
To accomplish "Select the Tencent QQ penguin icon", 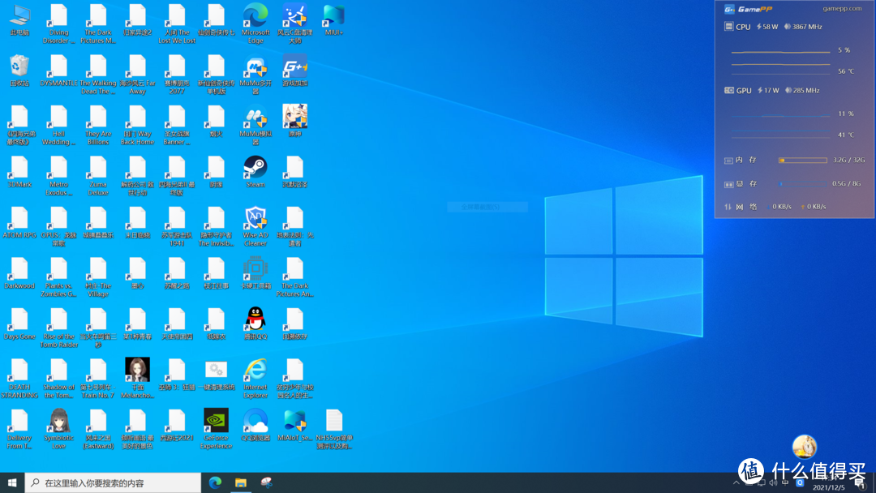I will tap(255, 319).
